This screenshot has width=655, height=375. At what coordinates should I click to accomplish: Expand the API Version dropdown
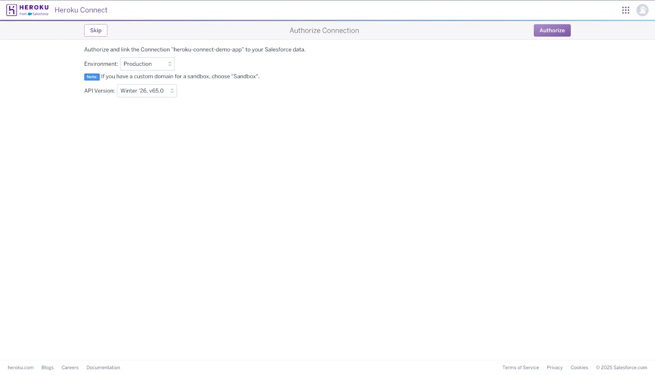tap(147, 91)
